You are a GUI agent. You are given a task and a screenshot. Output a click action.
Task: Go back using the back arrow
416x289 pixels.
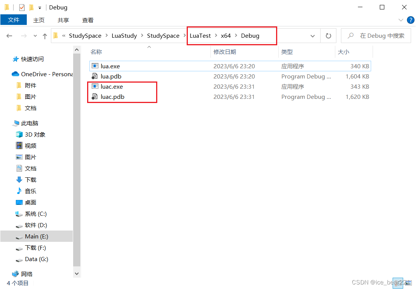pos(9,35)
